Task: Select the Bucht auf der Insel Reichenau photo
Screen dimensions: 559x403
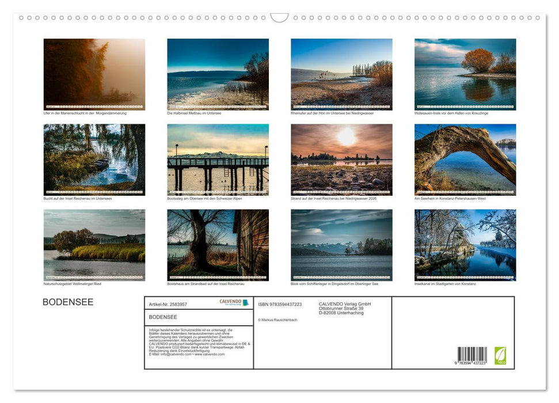Action: [94, 160]
